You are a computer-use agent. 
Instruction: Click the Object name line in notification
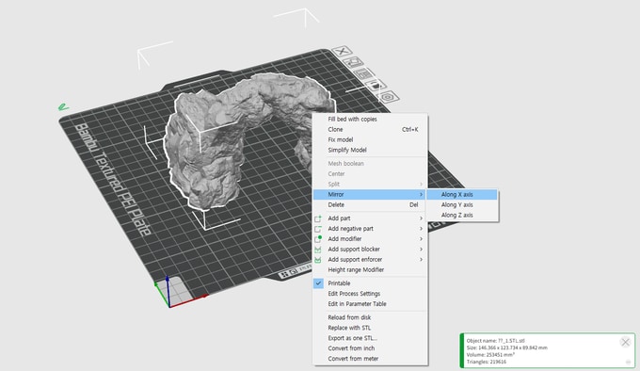pos(495,340)
